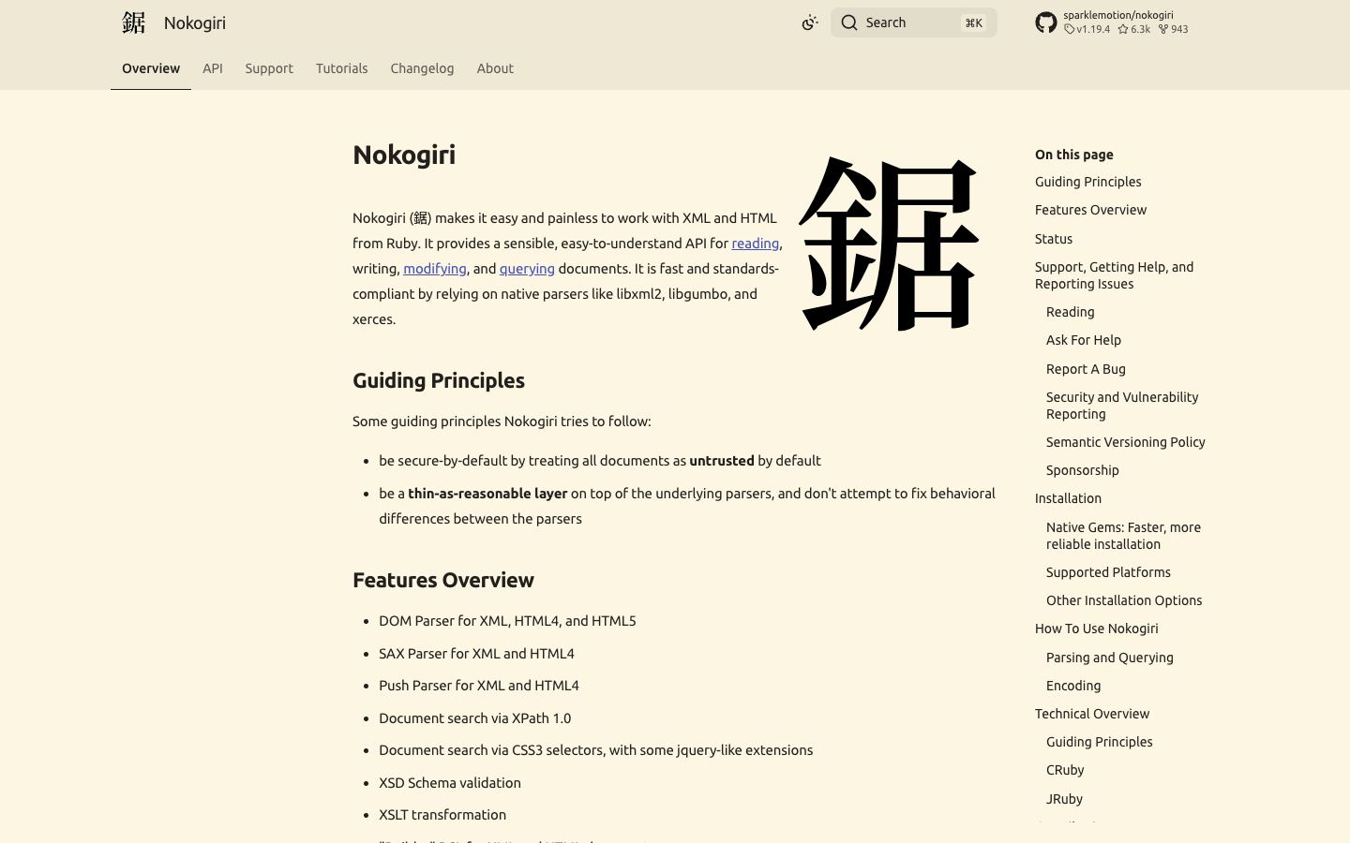Click the Nokogiri site title
This screenshot has height=843, width=1350.
(194, 22)
